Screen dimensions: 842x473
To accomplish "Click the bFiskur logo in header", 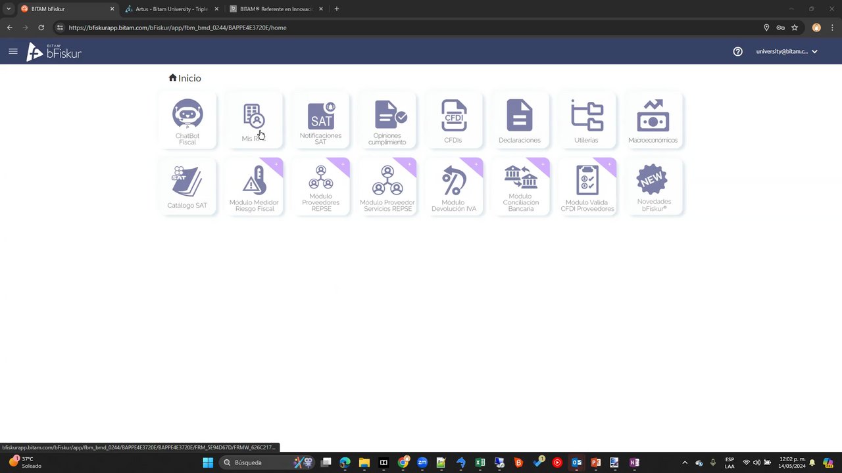I will 54,52.
